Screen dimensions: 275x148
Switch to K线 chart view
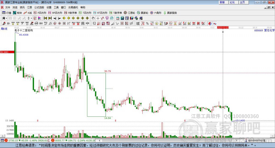(28, 13)
